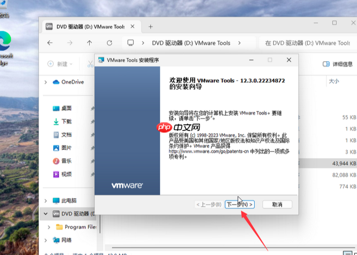Open a new File Explorer tab
Image resolution: width=357 pixels, height=255 pixels.
[x=151, y=27]
